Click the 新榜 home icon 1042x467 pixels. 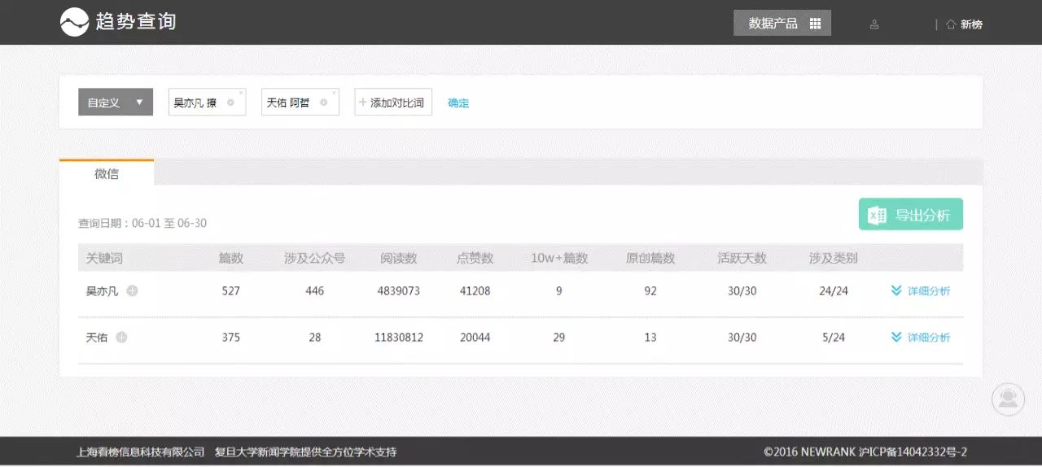click(950, 24)
